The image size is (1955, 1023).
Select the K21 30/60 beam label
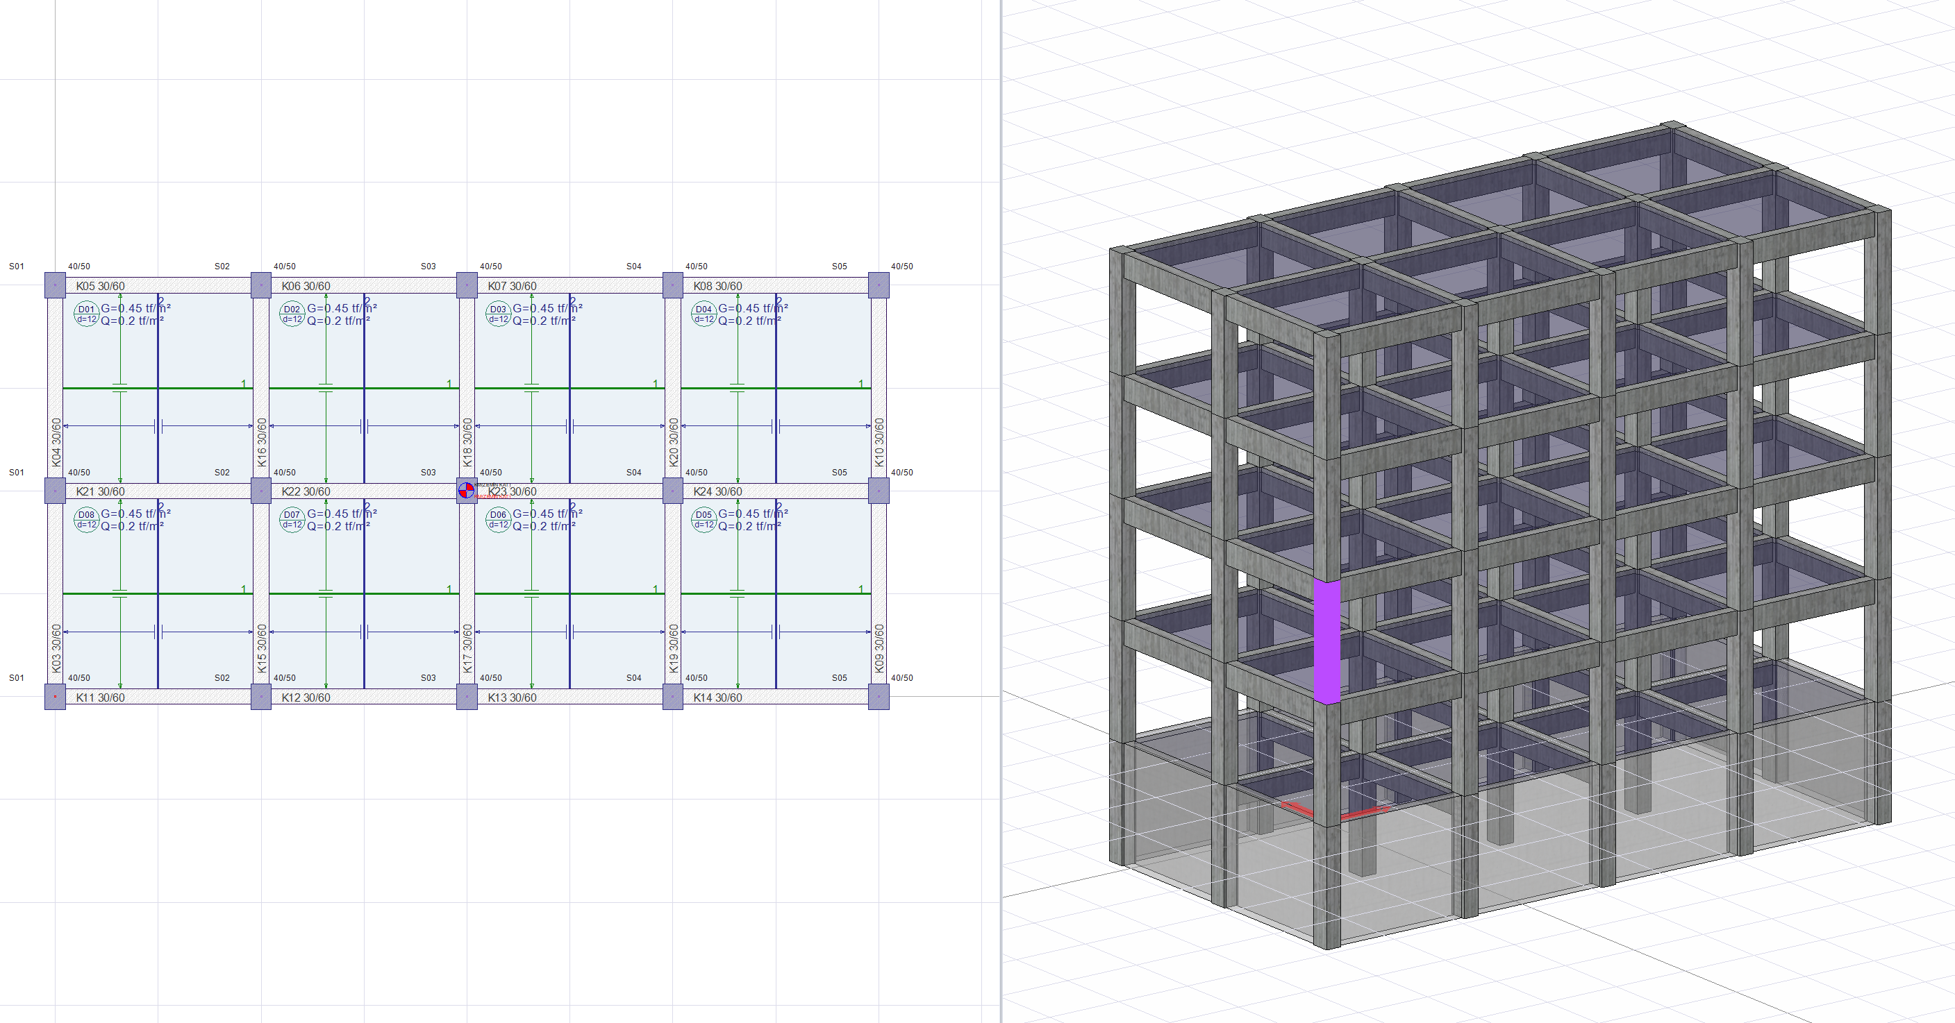(x=100, y=491)
